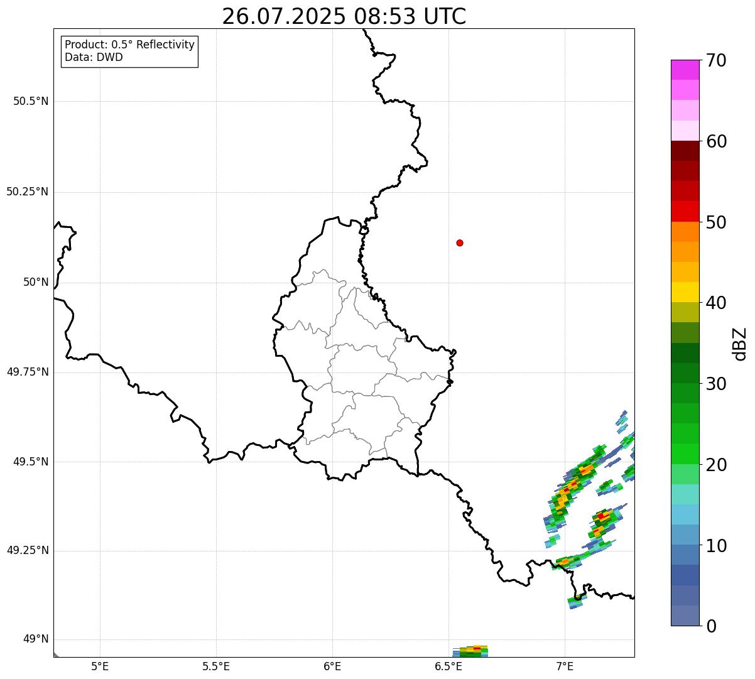Click the '5.5°E' longitude label
Screen dimensions: 755x679
click(x=216, y=666)
